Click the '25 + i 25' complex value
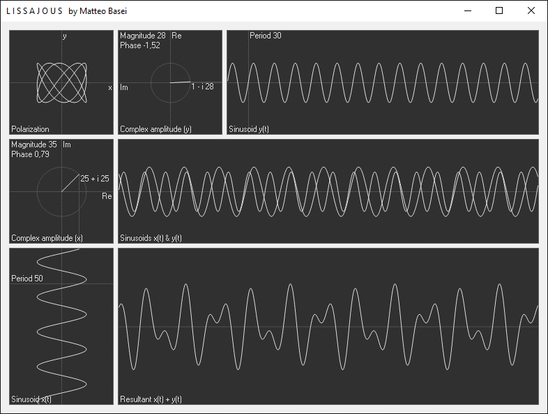The width and height of the screenshot is (548, 414). (x=95, y=179)
